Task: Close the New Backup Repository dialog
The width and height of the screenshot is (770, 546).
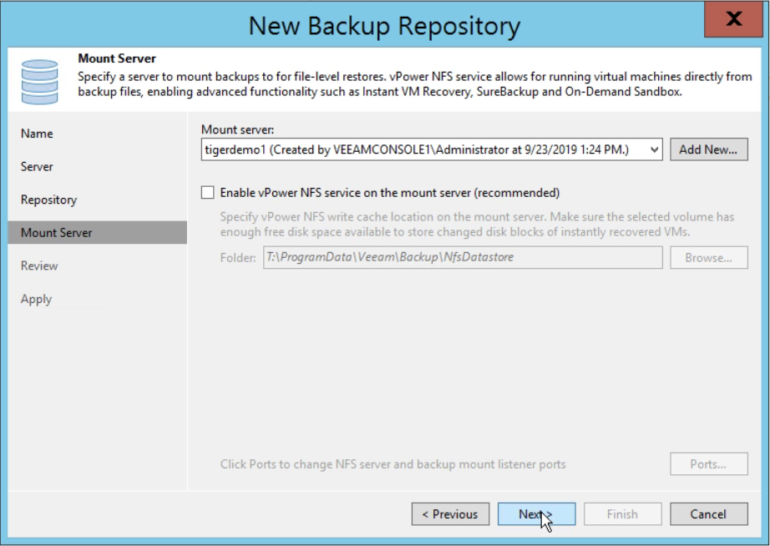Action: coord(733,19)
